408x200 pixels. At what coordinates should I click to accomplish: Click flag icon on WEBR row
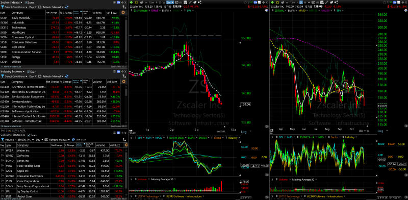(x=3, y=151)
